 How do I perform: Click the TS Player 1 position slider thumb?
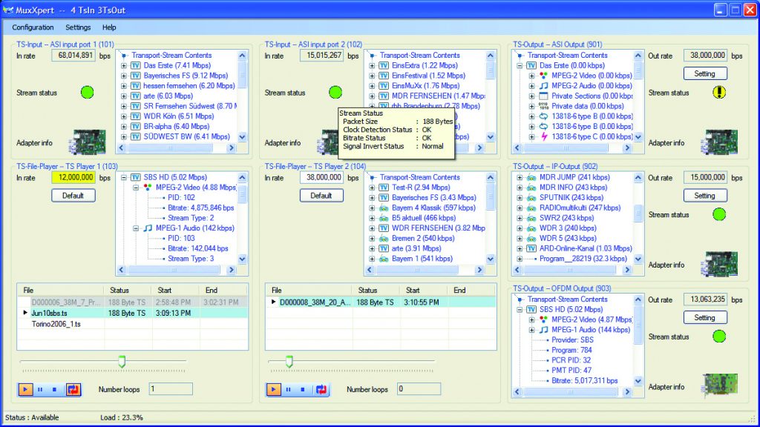[x=122, y=361]
